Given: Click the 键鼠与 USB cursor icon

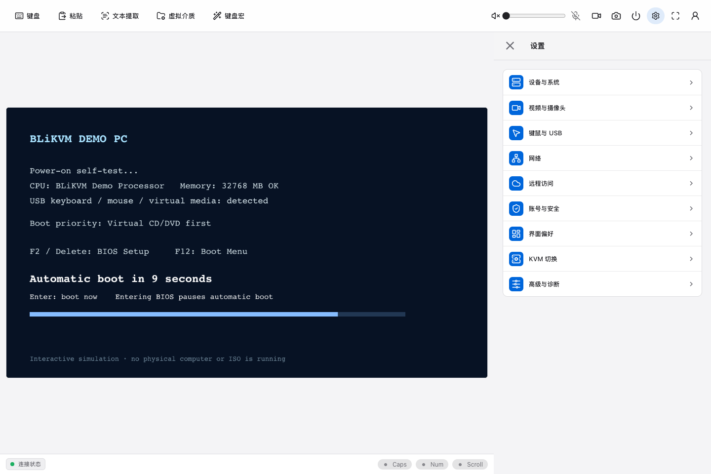Looking at the screenshot, I should (x=516, y=133).
